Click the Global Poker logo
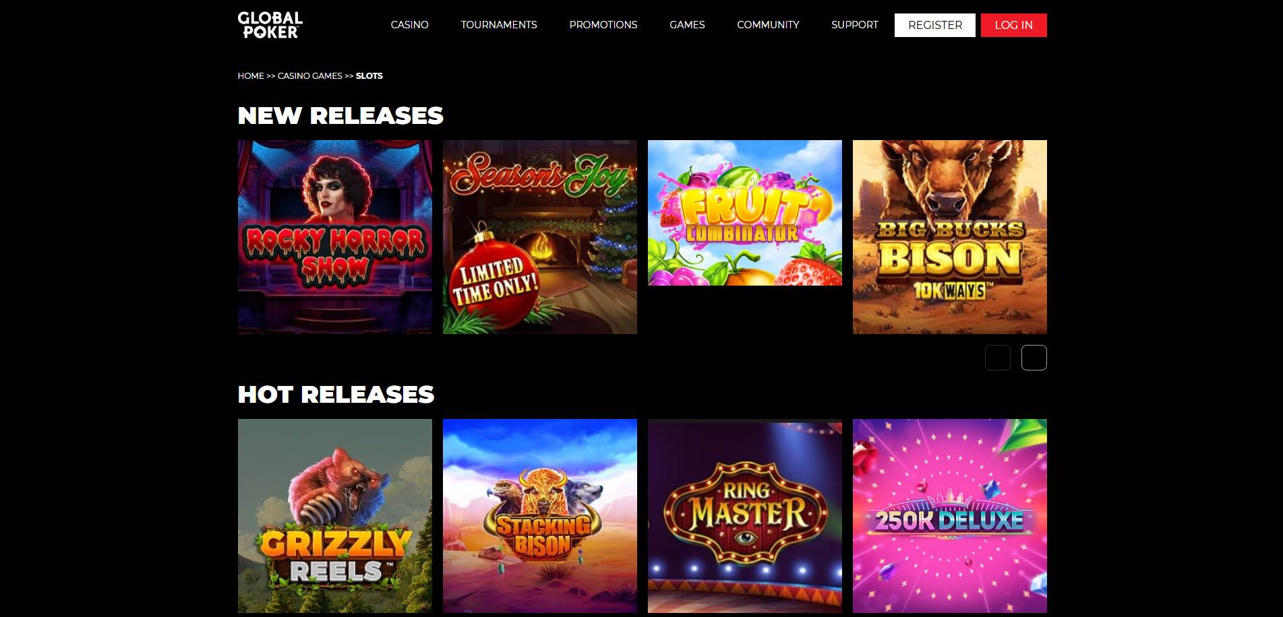The height and width of the screenshot is (617, 1283). tap(270, 25)
